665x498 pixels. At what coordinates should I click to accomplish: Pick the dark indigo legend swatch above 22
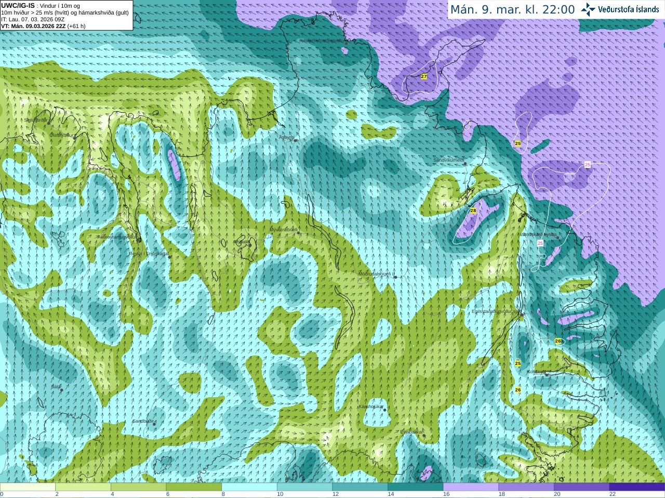637,487
